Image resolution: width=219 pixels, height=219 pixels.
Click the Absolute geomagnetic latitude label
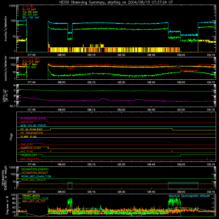click(189, 196)
